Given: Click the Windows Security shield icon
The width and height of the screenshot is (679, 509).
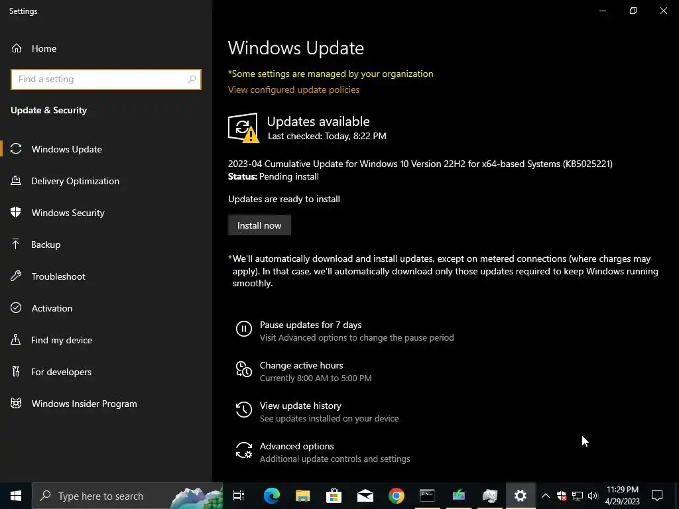Looking at the screenshot, I should pos(16,212).
